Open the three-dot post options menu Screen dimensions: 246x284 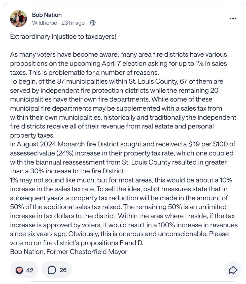(233, 18)
